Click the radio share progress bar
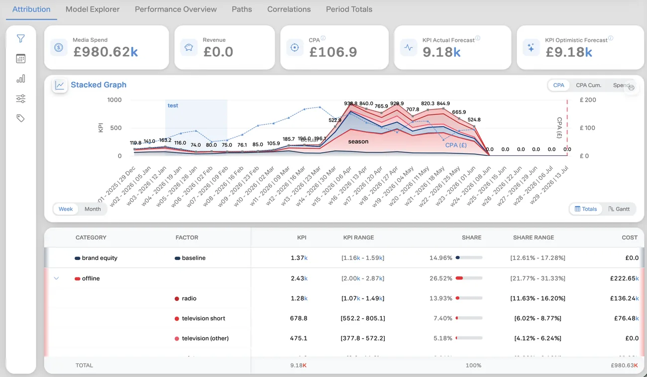The height and width of the screenshot is (377, 647). [x=469, y=298]
